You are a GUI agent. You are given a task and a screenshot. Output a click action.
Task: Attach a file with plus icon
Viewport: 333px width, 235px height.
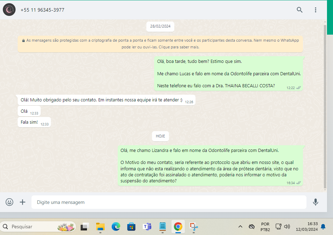pyautogui.click(x=23, y=202)
